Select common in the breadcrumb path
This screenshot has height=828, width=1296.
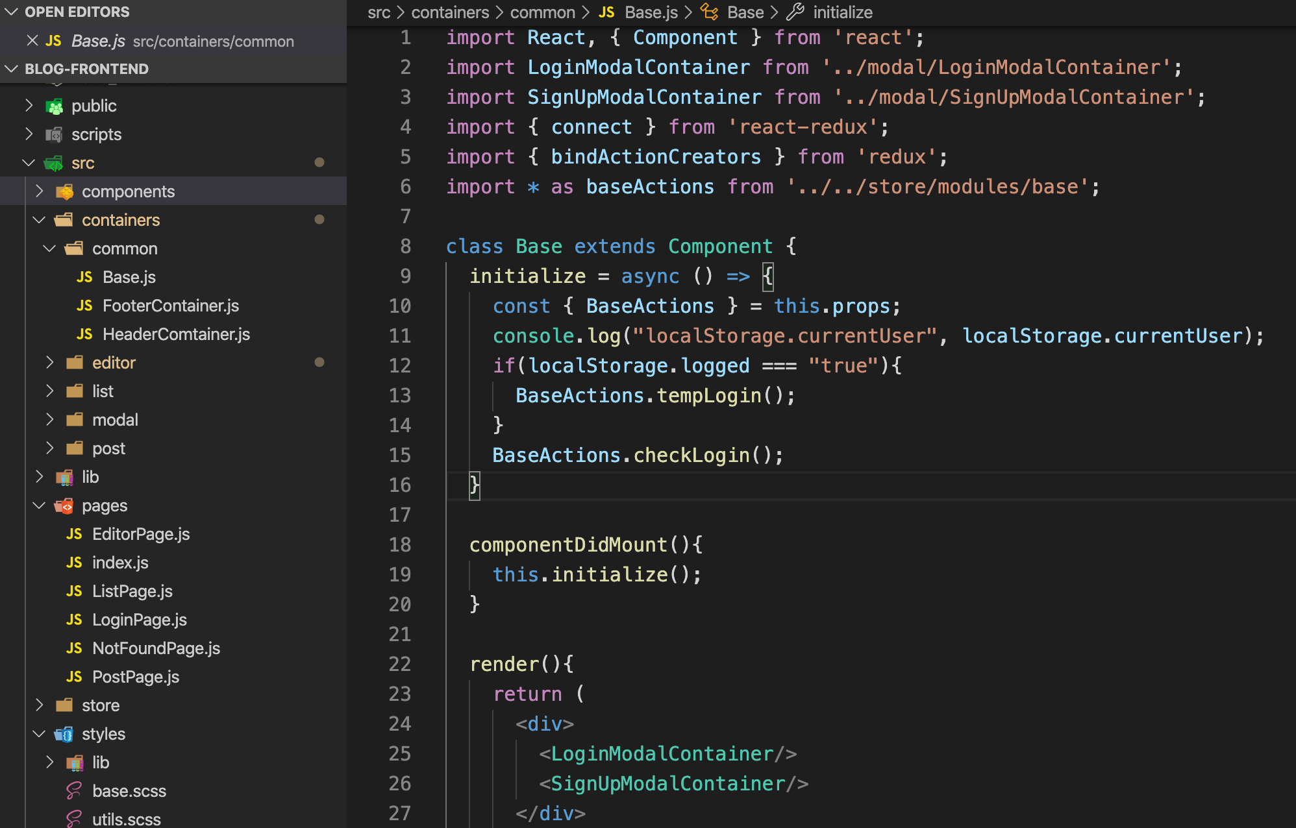542,12
